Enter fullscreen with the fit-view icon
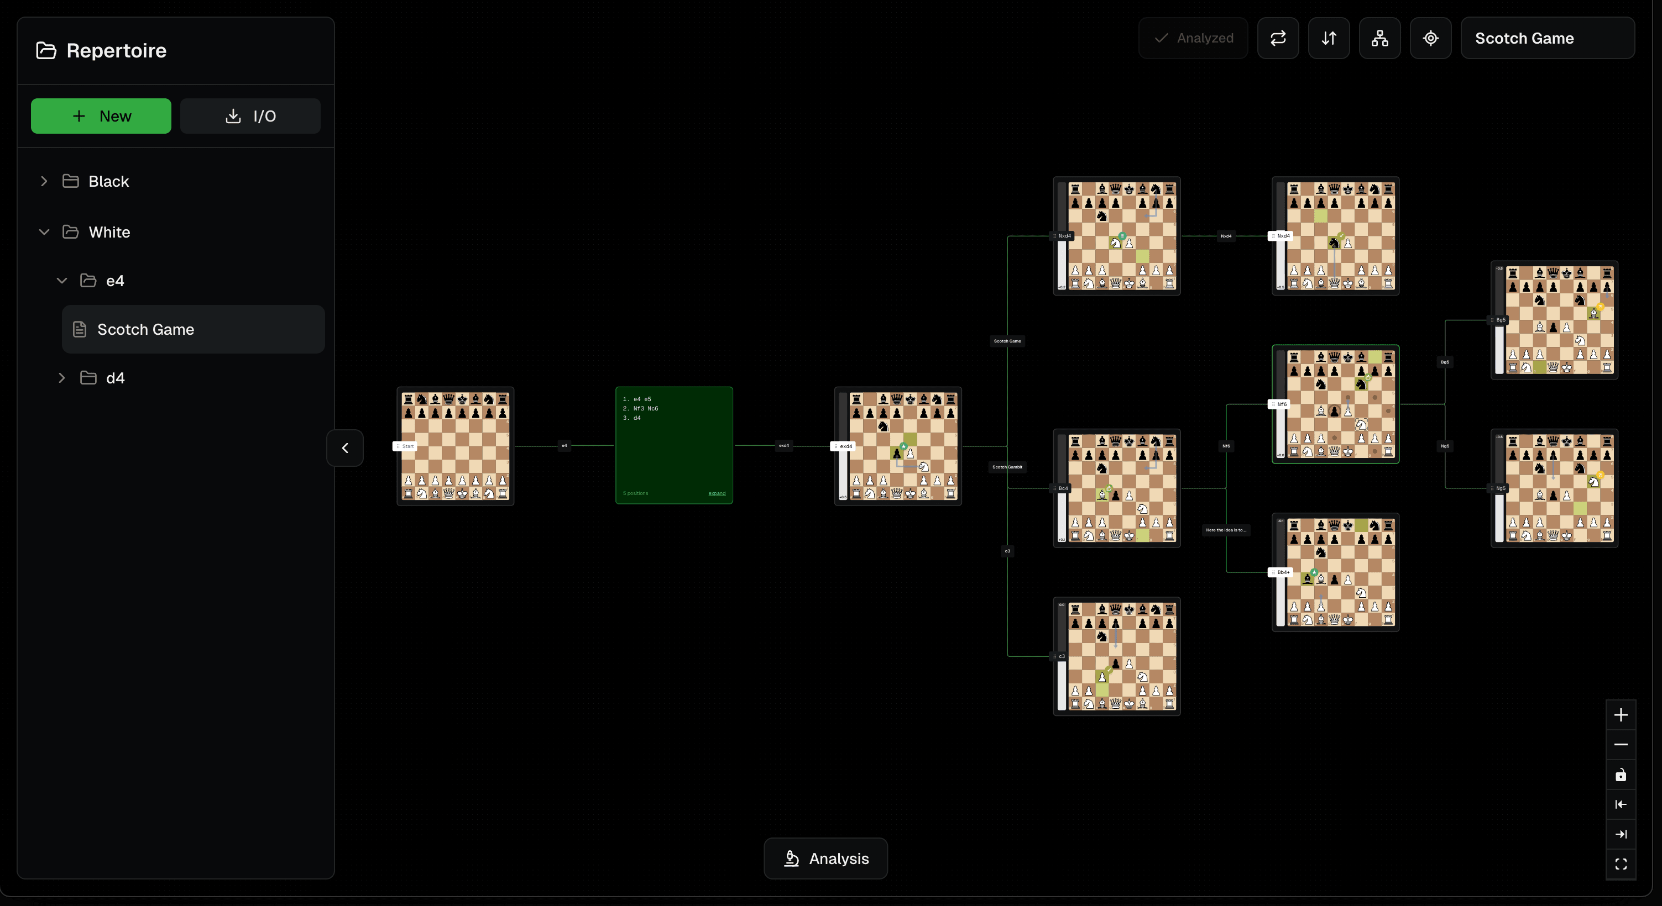Screen dimensions: 1662x906 1621,865
